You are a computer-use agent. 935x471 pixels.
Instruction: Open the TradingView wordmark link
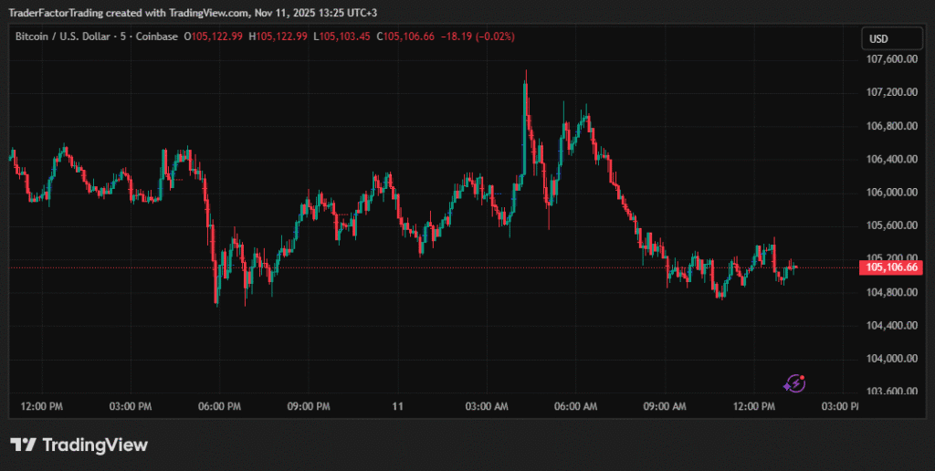coord(95,445)
